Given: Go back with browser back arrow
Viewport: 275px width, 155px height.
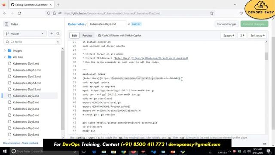Looking at the screenshot, I should click(x=5, y=13).
